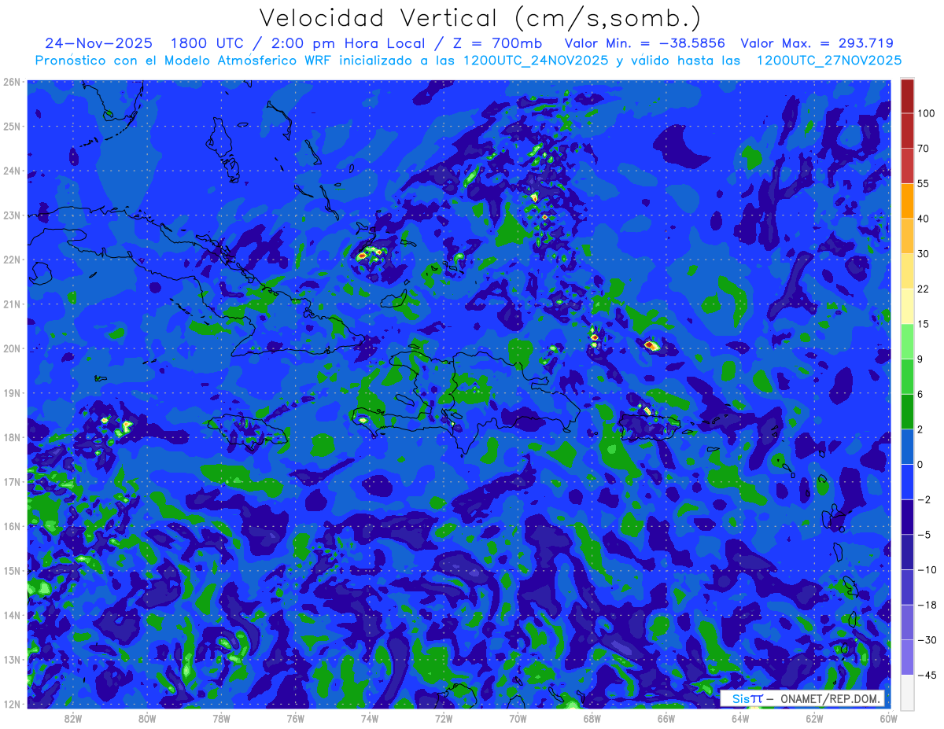
Task: Pick the lavender colorbar segment between -45 and -30
Action: point(908,658)
